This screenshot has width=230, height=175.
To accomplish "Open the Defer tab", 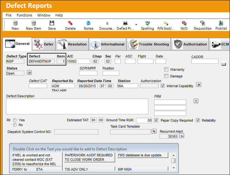I will (44, 44).
